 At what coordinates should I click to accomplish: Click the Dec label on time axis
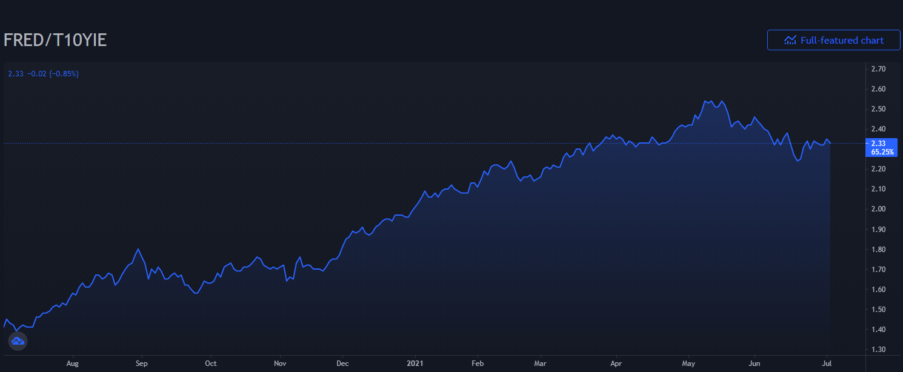point(342,364)
